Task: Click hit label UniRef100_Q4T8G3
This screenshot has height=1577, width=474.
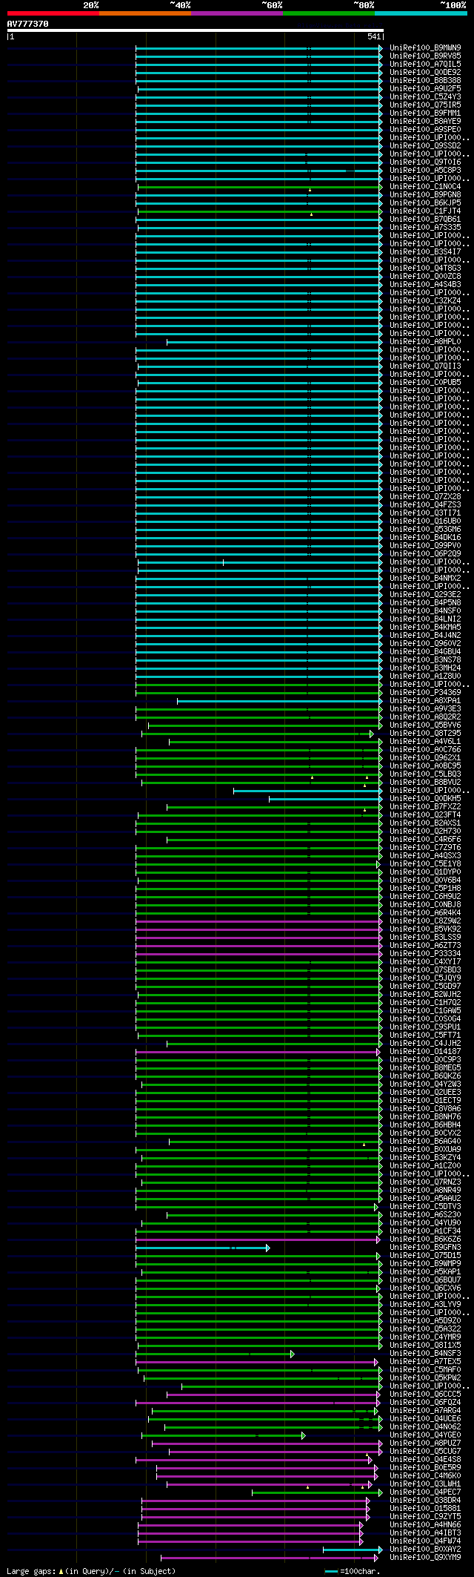Action: pos(425,269)
